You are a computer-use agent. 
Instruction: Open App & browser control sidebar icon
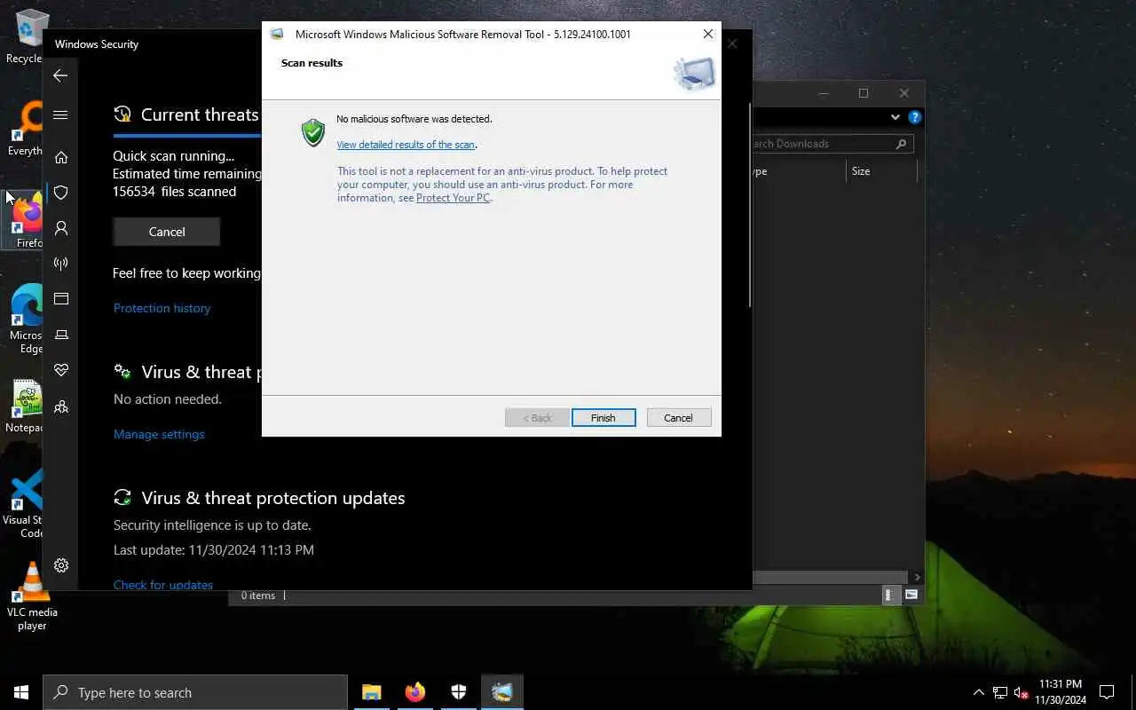pos(61,299)
